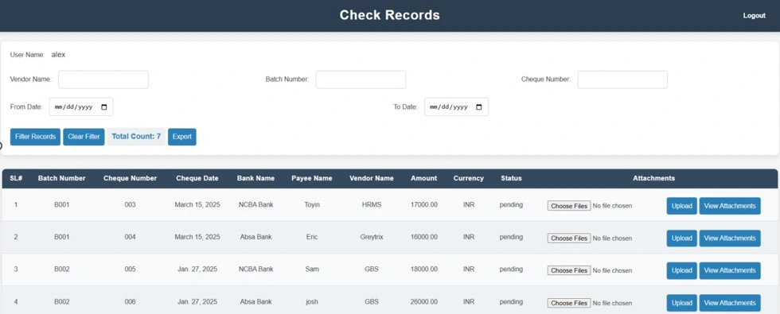The image size is (780, 314).
Task: View Attachments for cheque 006
Action: [730, 303]
